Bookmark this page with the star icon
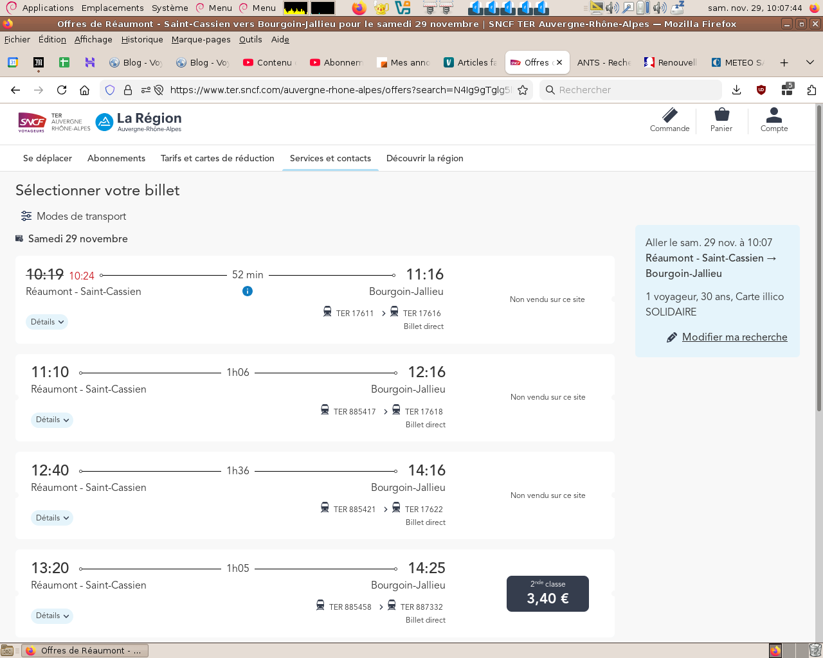 click(x=523, y=90)
